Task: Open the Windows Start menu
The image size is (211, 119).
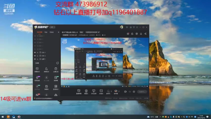Action: pos(3,117)
